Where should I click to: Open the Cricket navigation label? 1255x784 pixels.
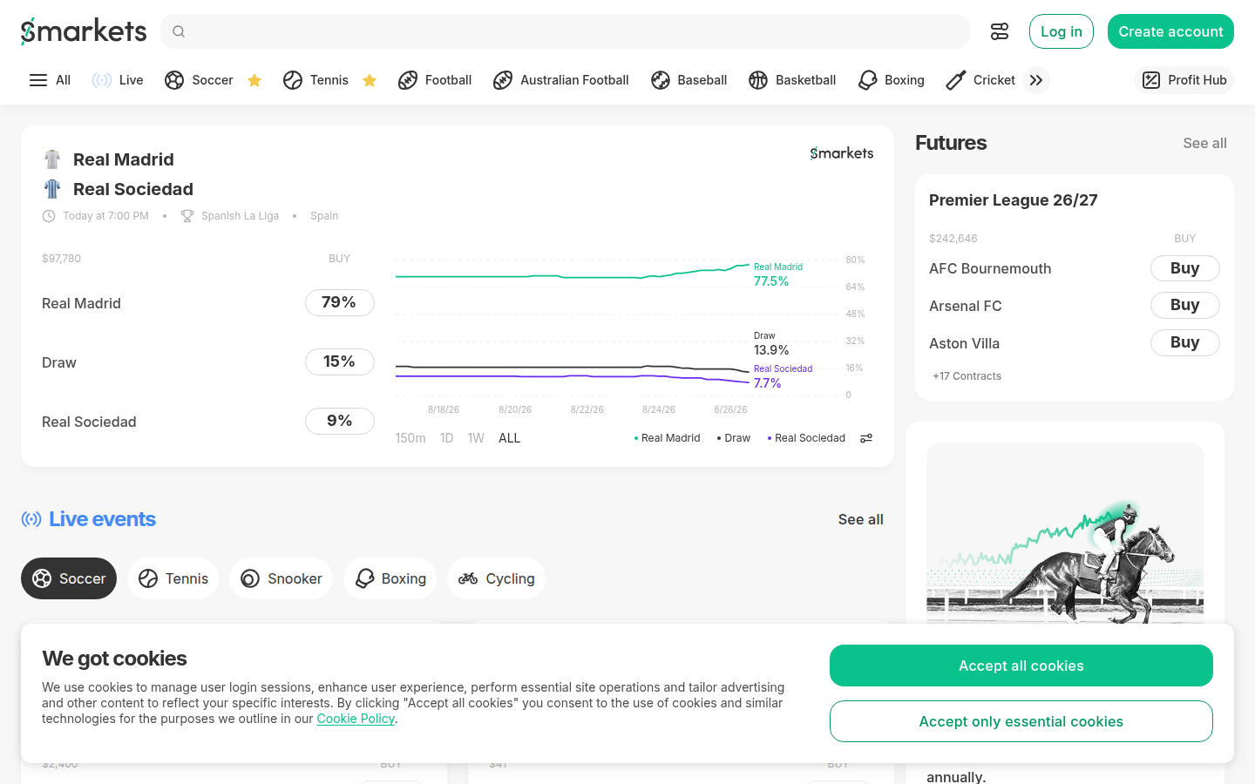tap(994, 80)
